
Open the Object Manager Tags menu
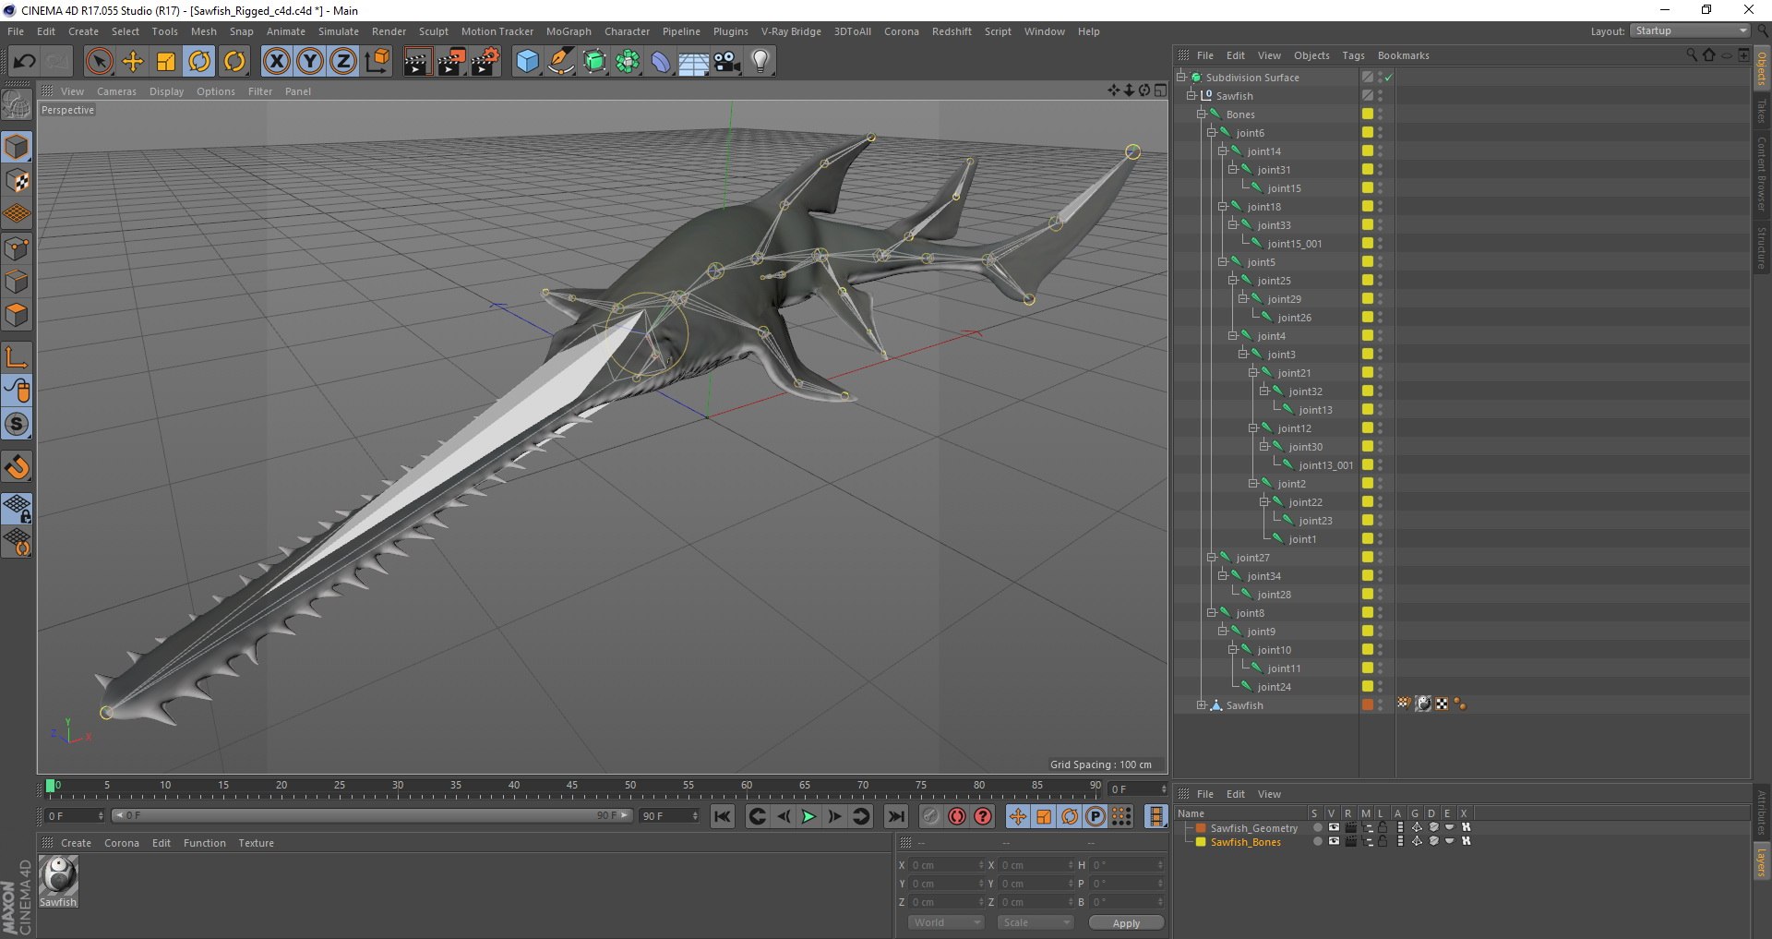(x=1353, y=55)
